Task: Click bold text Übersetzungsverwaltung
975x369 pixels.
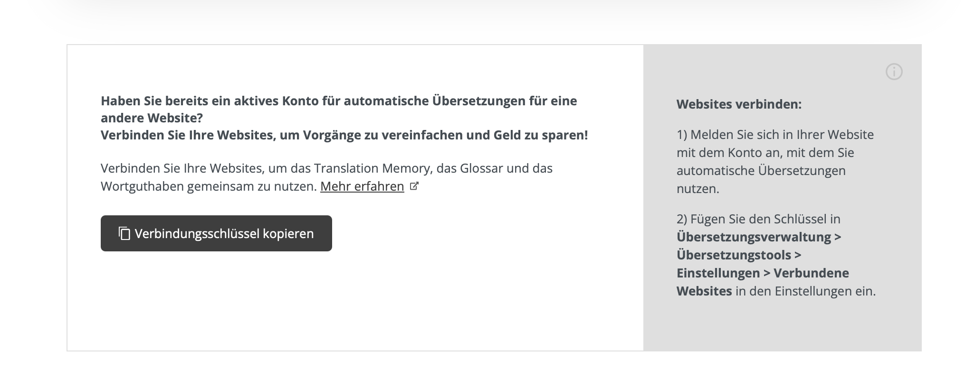Action: (x=754, y=237)
